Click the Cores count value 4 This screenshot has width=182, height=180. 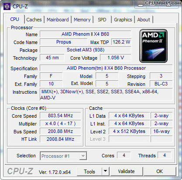point(124,155)
